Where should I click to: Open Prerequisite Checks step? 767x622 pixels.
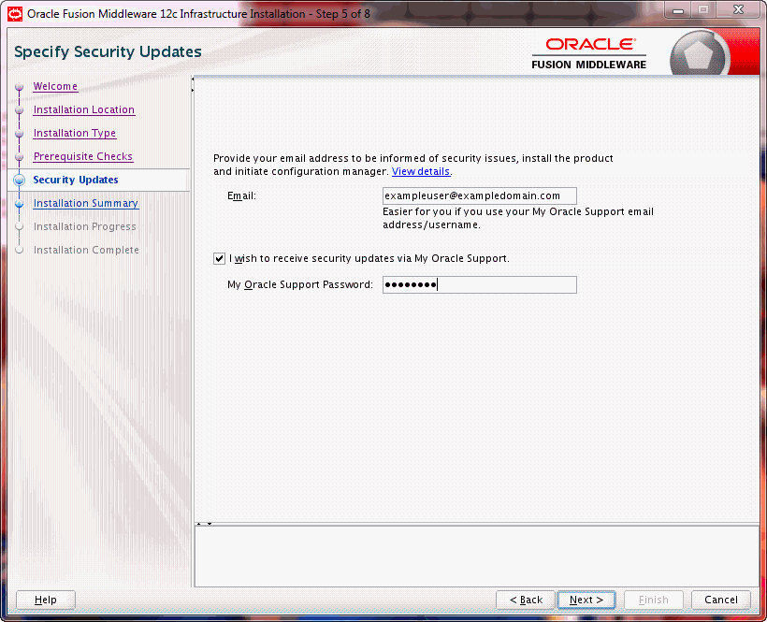coord(82,156)
